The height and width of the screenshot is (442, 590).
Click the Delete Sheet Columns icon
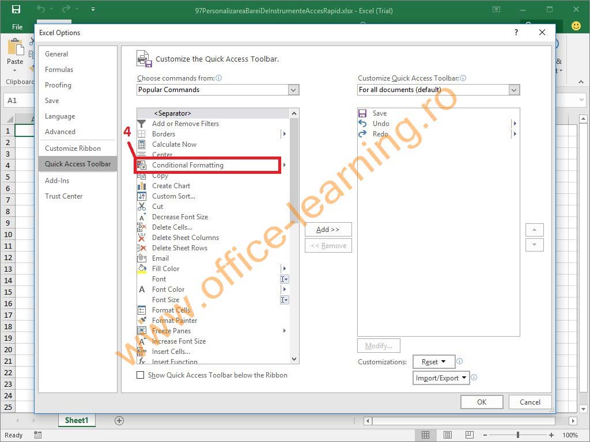(142, 238)
